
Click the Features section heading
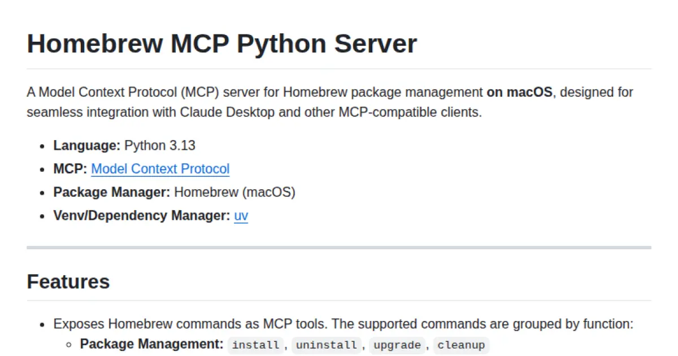point(68,281)
